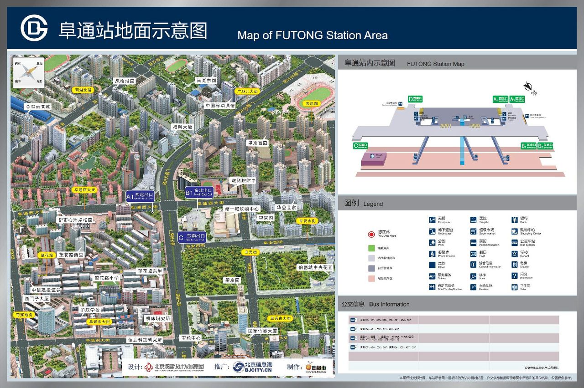The width and height of the screenshot is (584, 388).
Task: Click the Park legend icon
Action: pos(432,242)
